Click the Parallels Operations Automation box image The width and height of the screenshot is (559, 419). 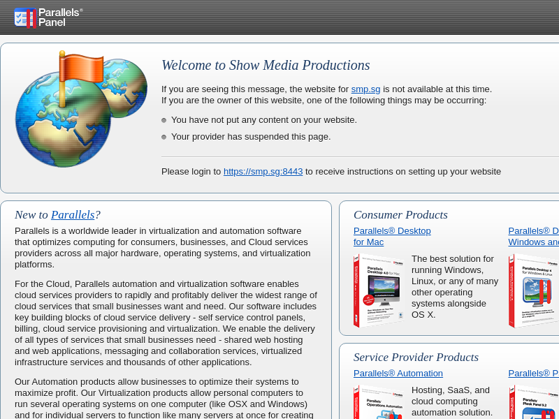click(x=379, y=402)
